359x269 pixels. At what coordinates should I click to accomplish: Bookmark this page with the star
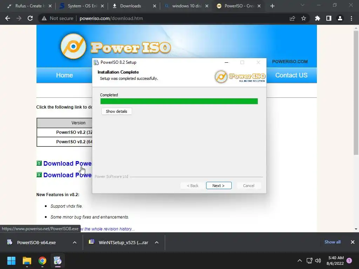(304, 18)
